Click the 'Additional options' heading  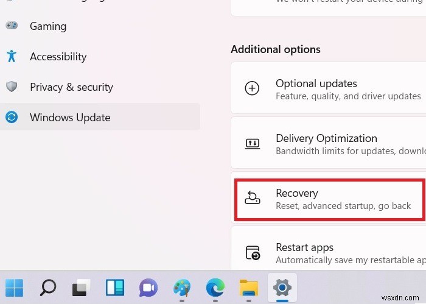276,49
